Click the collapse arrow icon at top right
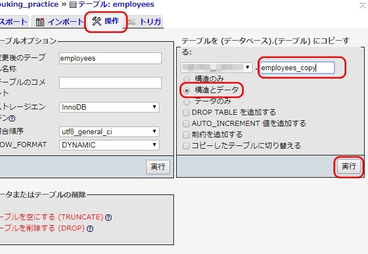Viewport: 368px width, 254px height. 362,6
